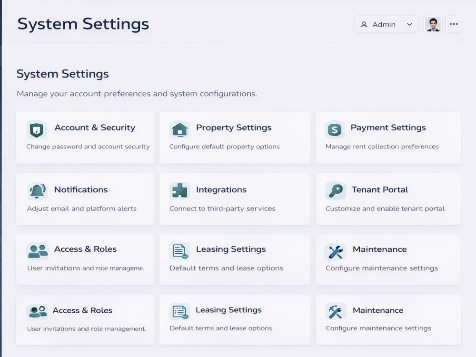Click "Customize and enable tenant portal" text

tap(386, 208)
